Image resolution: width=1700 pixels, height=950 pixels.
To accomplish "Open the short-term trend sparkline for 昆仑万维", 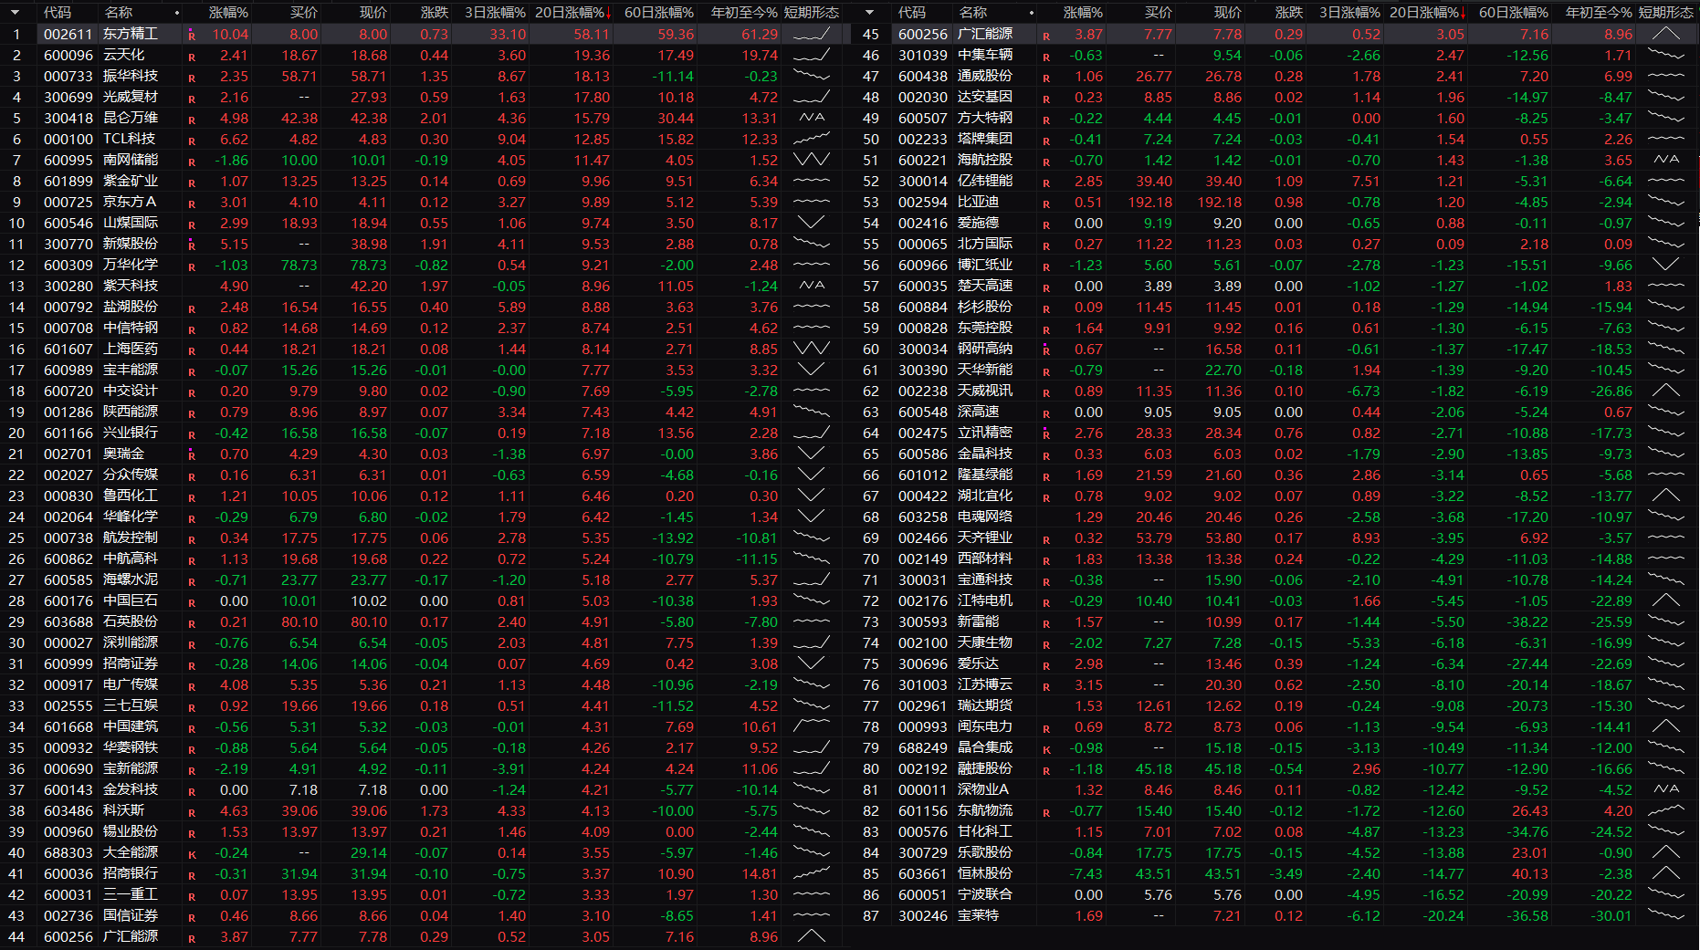I will pyautogui.click(x=812, y=118).
